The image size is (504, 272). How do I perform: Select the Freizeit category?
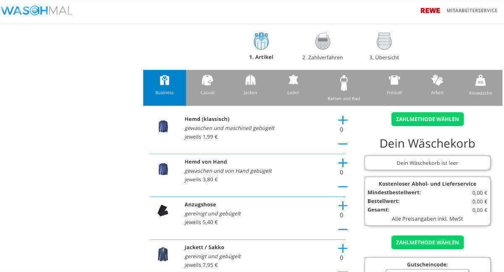[x=394, y=85]
